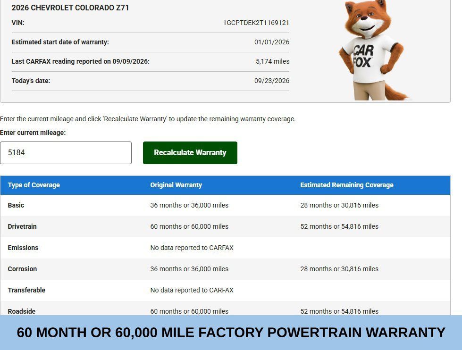Click the Original Warranty column header
This screenshot has width=462, height=350.
pyautogui.click(x=176, y=185)
